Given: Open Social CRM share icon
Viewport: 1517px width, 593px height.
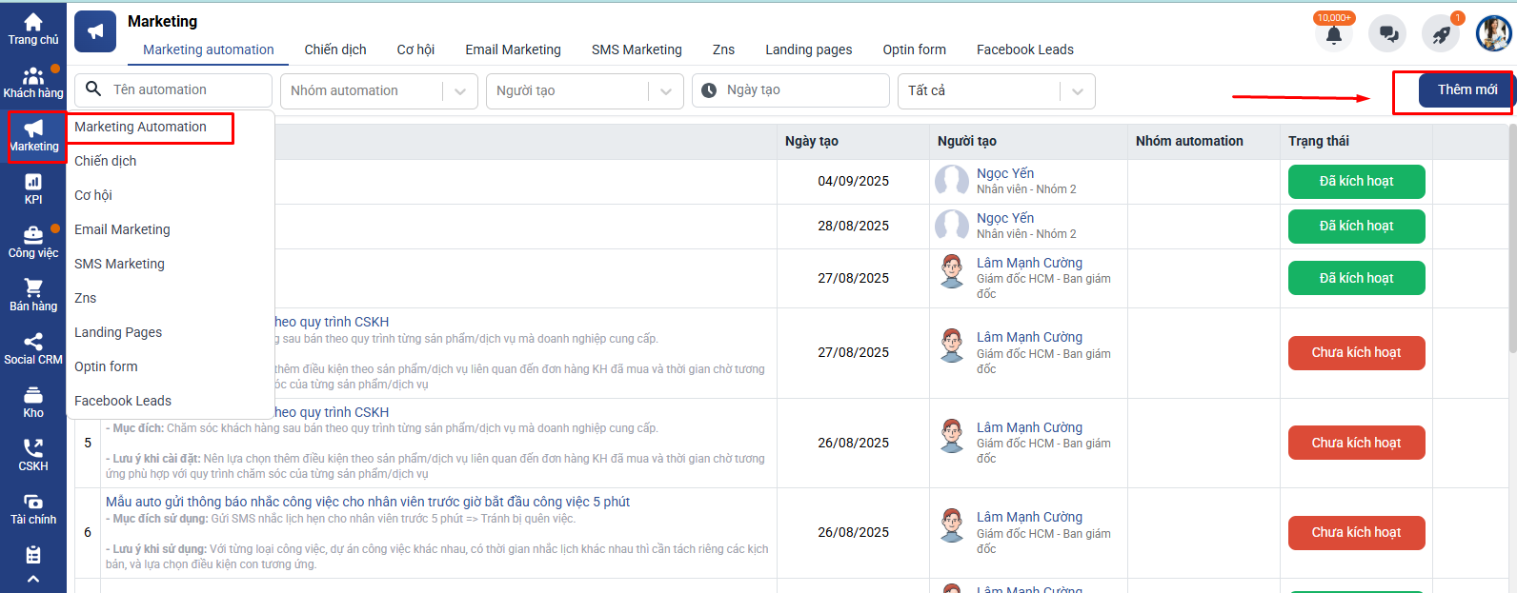Looking at the screenshot, I should pos(33,343).
